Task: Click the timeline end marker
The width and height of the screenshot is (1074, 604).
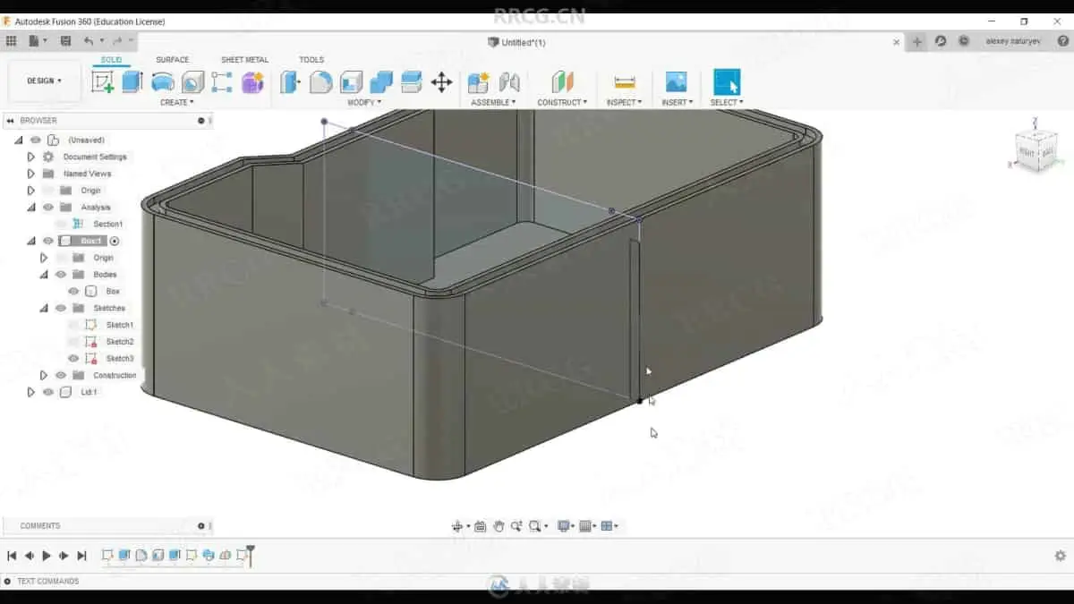Action: tap(251, 555)
